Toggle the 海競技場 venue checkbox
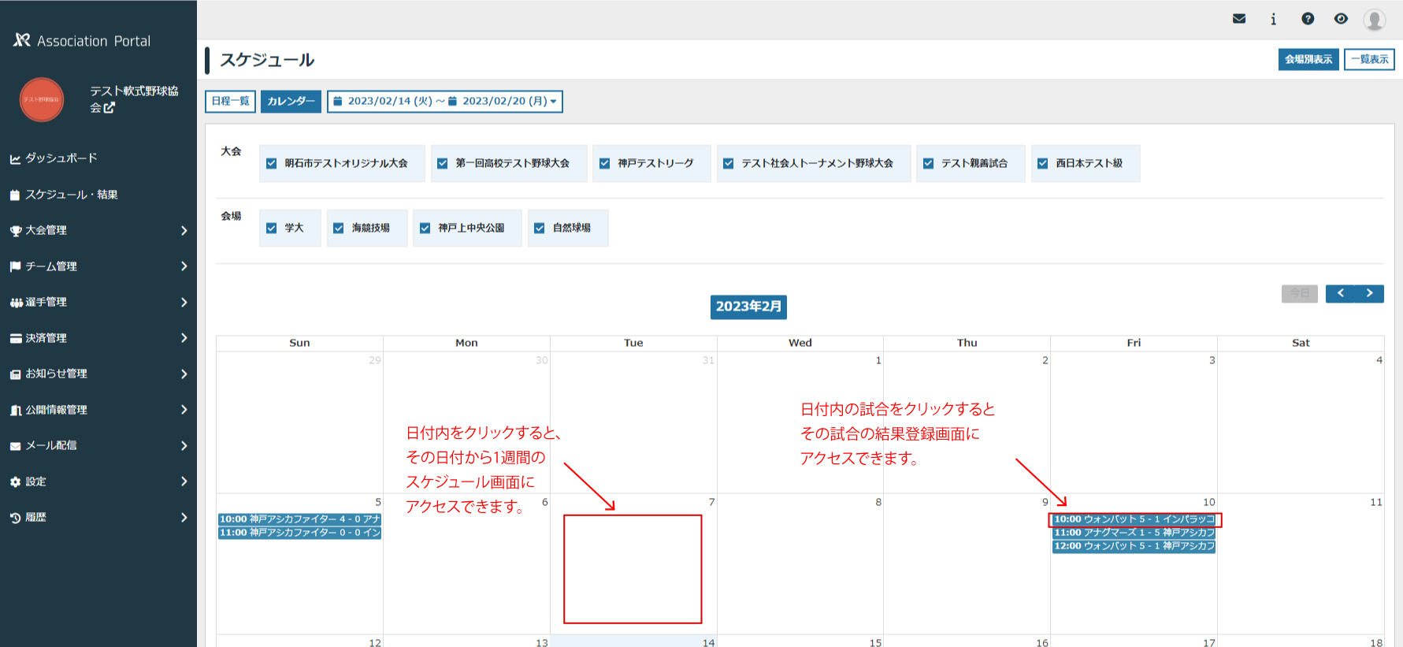The height and width of the screenshot is (647, 1403). (x=339, y=228)
